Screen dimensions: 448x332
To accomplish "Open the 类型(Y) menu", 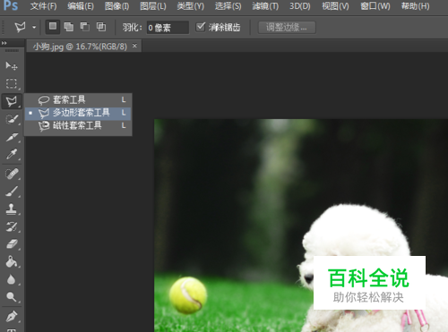I will (x=191, y=6).
